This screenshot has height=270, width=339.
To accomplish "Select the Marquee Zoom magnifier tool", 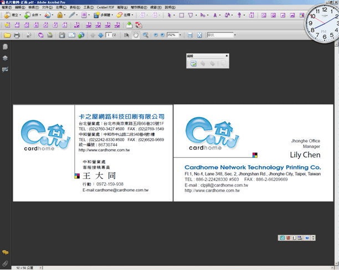I will point(146,35).
